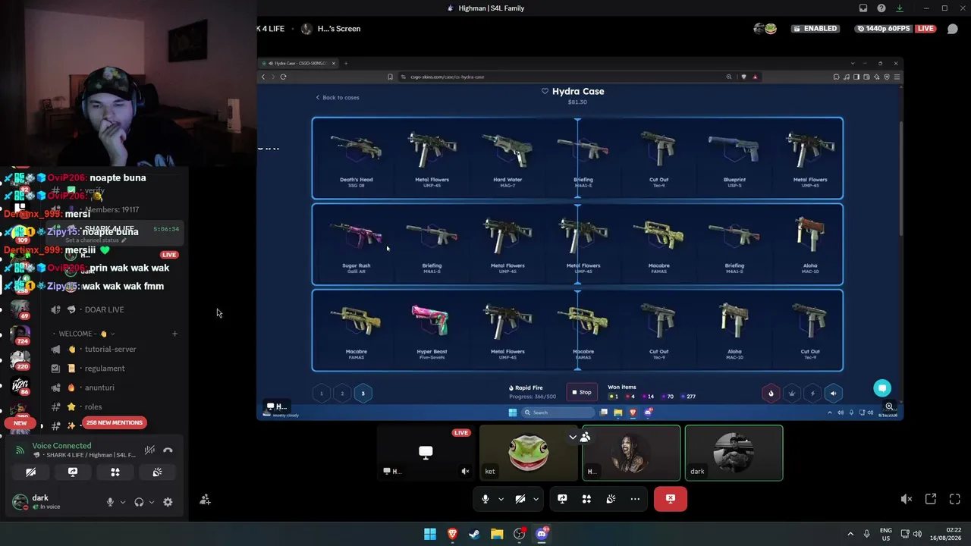
Task: Open Steam from the taskbar
Action: 475,534
